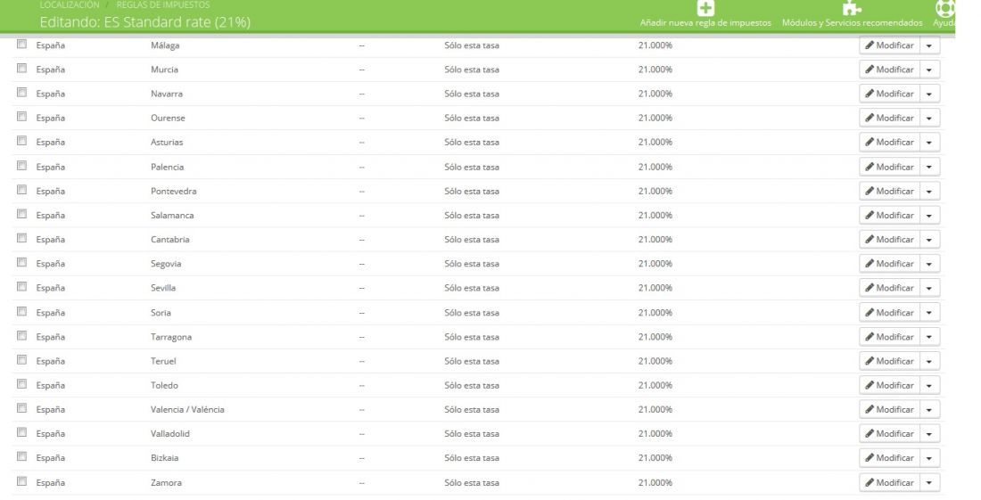Click Añadir nueva regla de impuestos icon

click(x=705, y=8)
